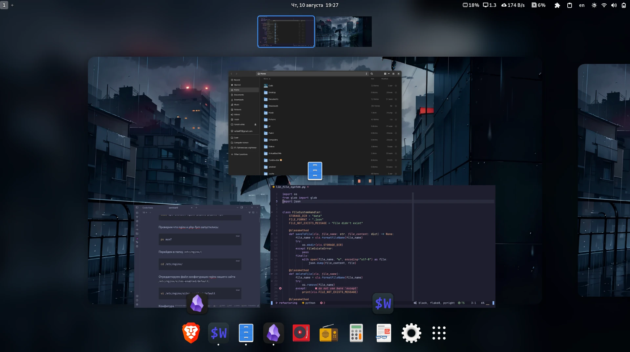Open the $W terminal dock icon
This screenshot has height=352, width=630.
coord(219,333)
